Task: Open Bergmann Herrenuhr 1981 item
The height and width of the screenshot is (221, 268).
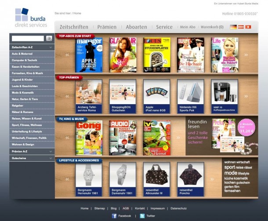Action: 89,179
